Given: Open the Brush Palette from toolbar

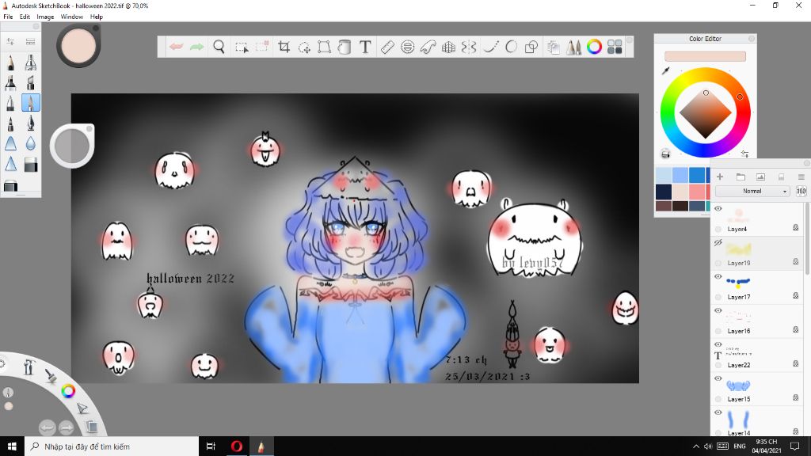Looking at the screenshot, I should pos(573,47).
